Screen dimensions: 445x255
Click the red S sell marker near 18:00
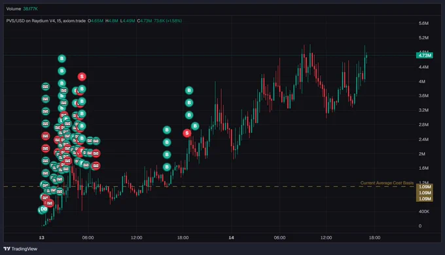click(x=187, y=133)
